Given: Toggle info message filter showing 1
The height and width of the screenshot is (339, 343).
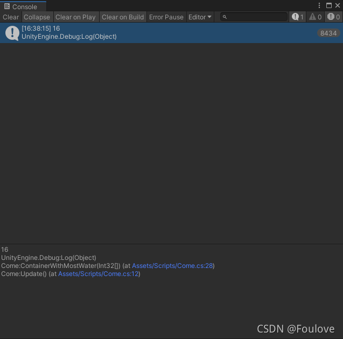Looking at the screenshot, I should coord(297,17).
